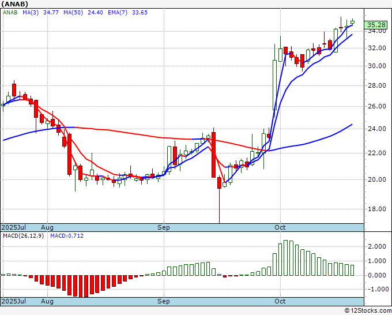Click the 24.00 price axis label
The image size is (392, 315).
click(x=376, y=129)
